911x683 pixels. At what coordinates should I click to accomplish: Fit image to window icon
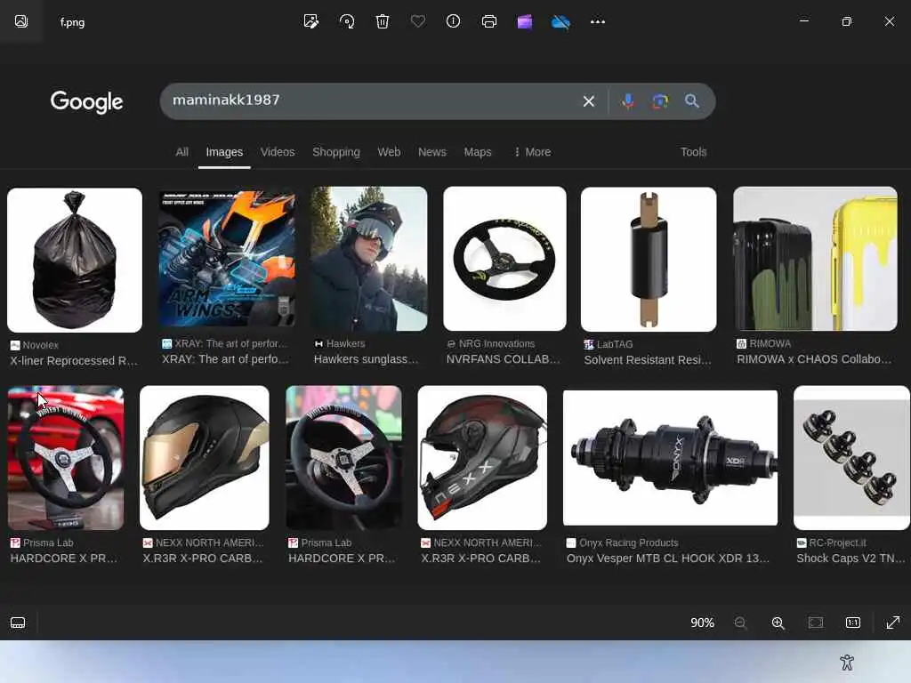point(816,623)
